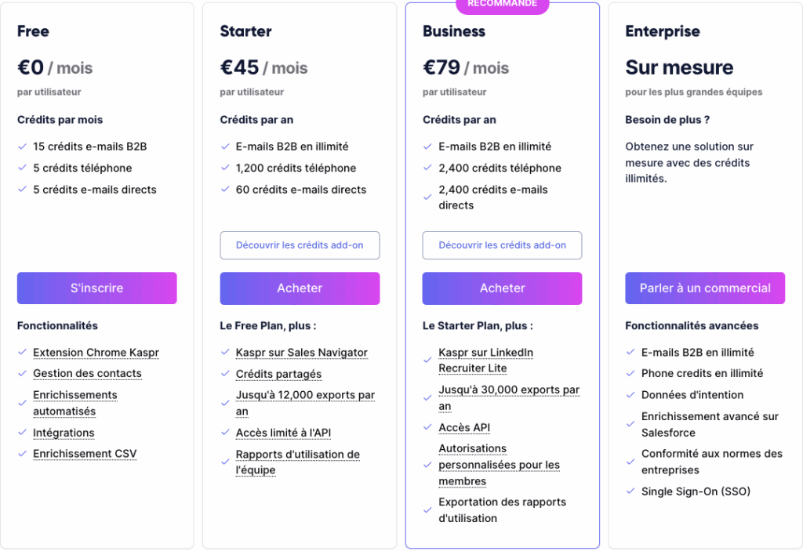The width and height of the screenshot is (803, 551).
Task: Click the Extension Chrome Kaspr feature link
Action: 96,353
